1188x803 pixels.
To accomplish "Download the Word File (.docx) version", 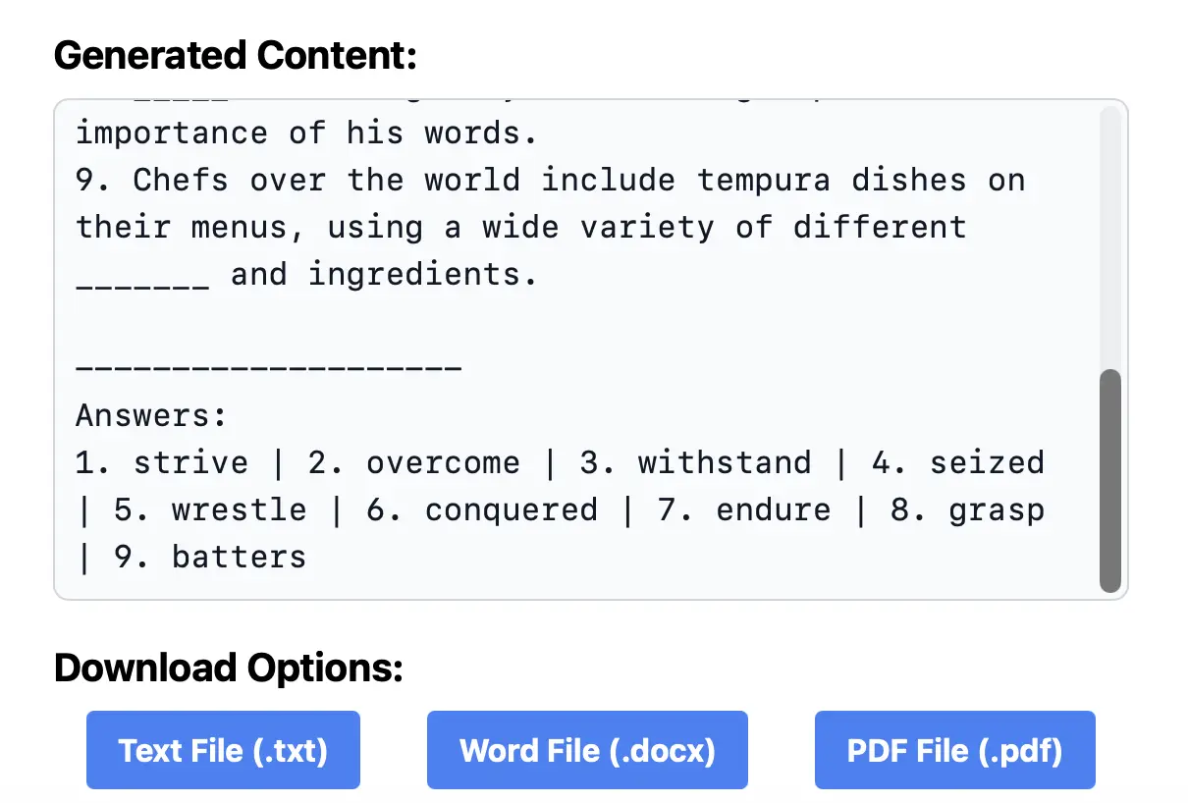I will pos(586,750).
